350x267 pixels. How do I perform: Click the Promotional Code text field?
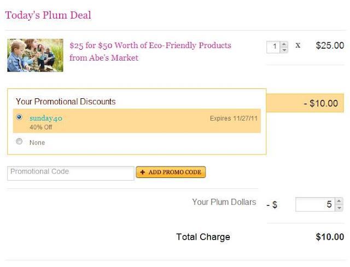point(71,173)
